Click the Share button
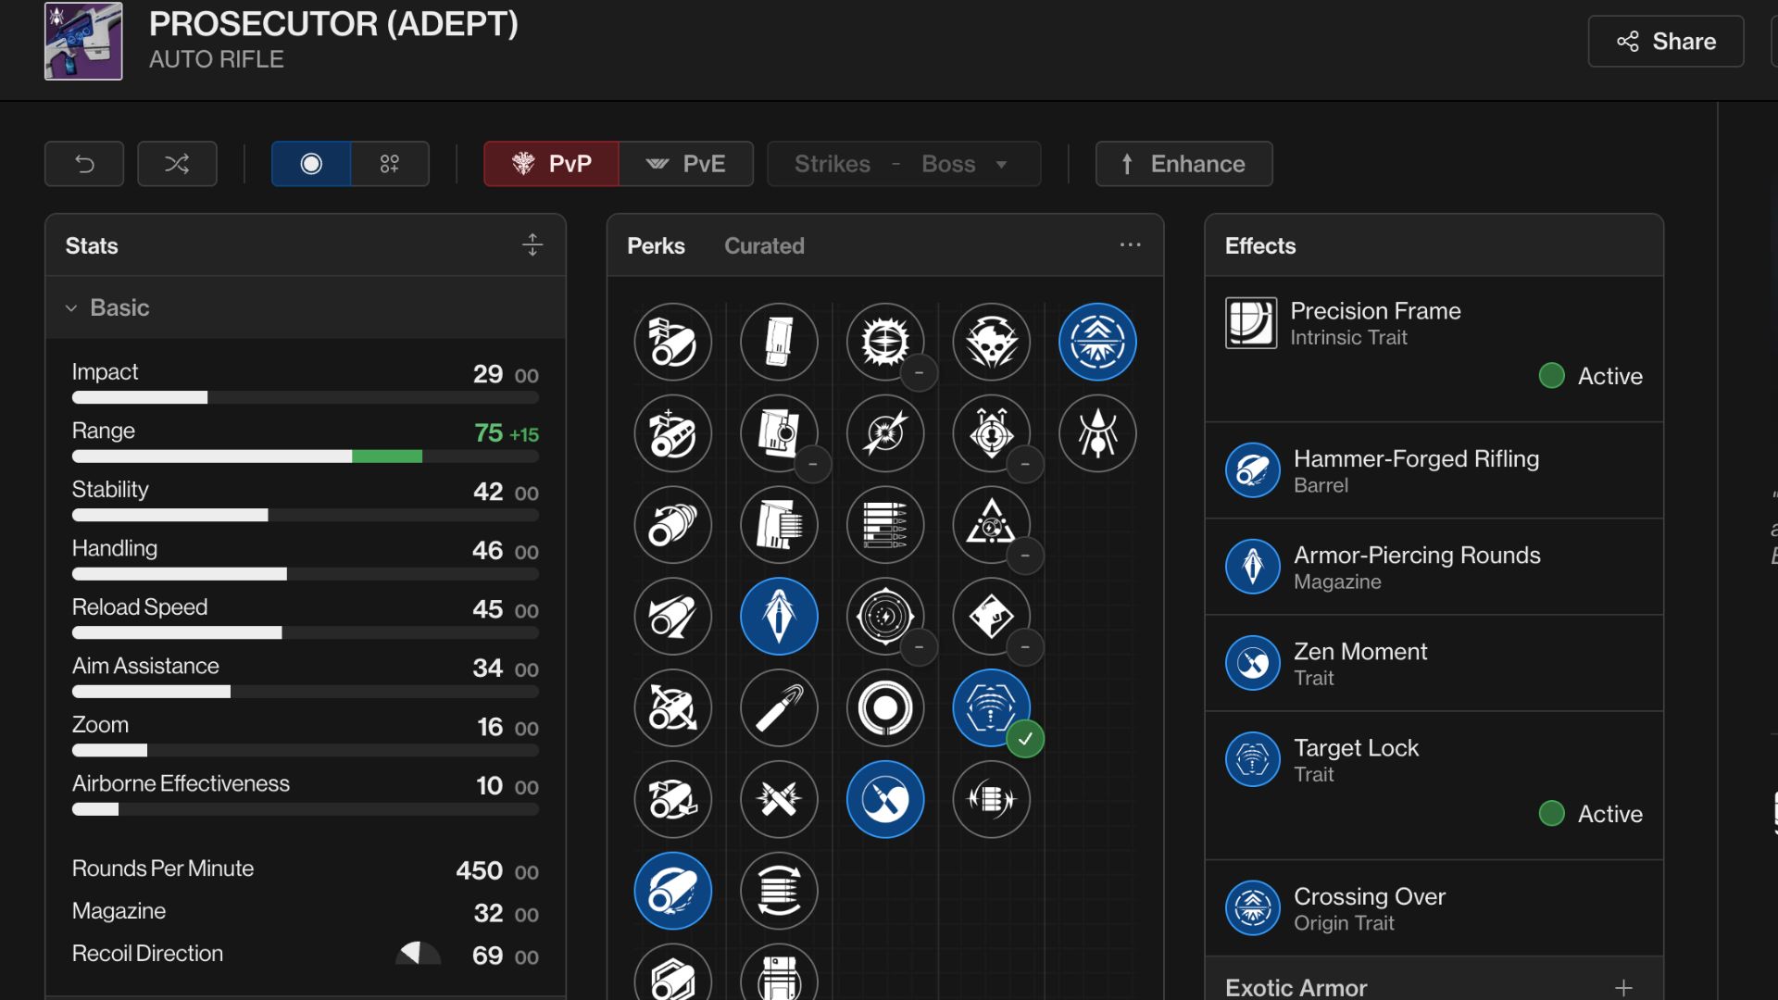Image resolution: width=1778 pixels, height=1000 pixels. (x=1665, y=42)
